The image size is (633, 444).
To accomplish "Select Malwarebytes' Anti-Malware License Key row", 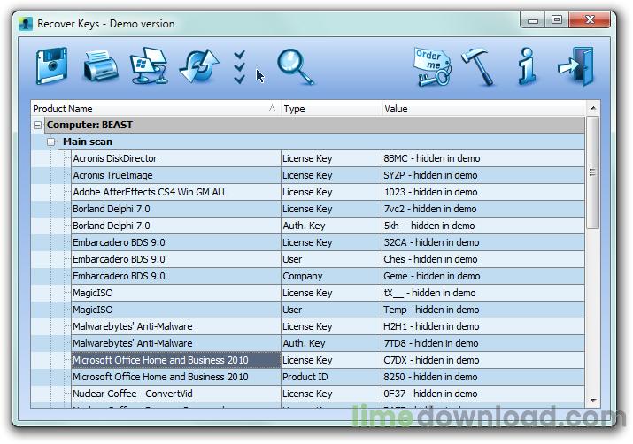I will (x=328, y=326).
